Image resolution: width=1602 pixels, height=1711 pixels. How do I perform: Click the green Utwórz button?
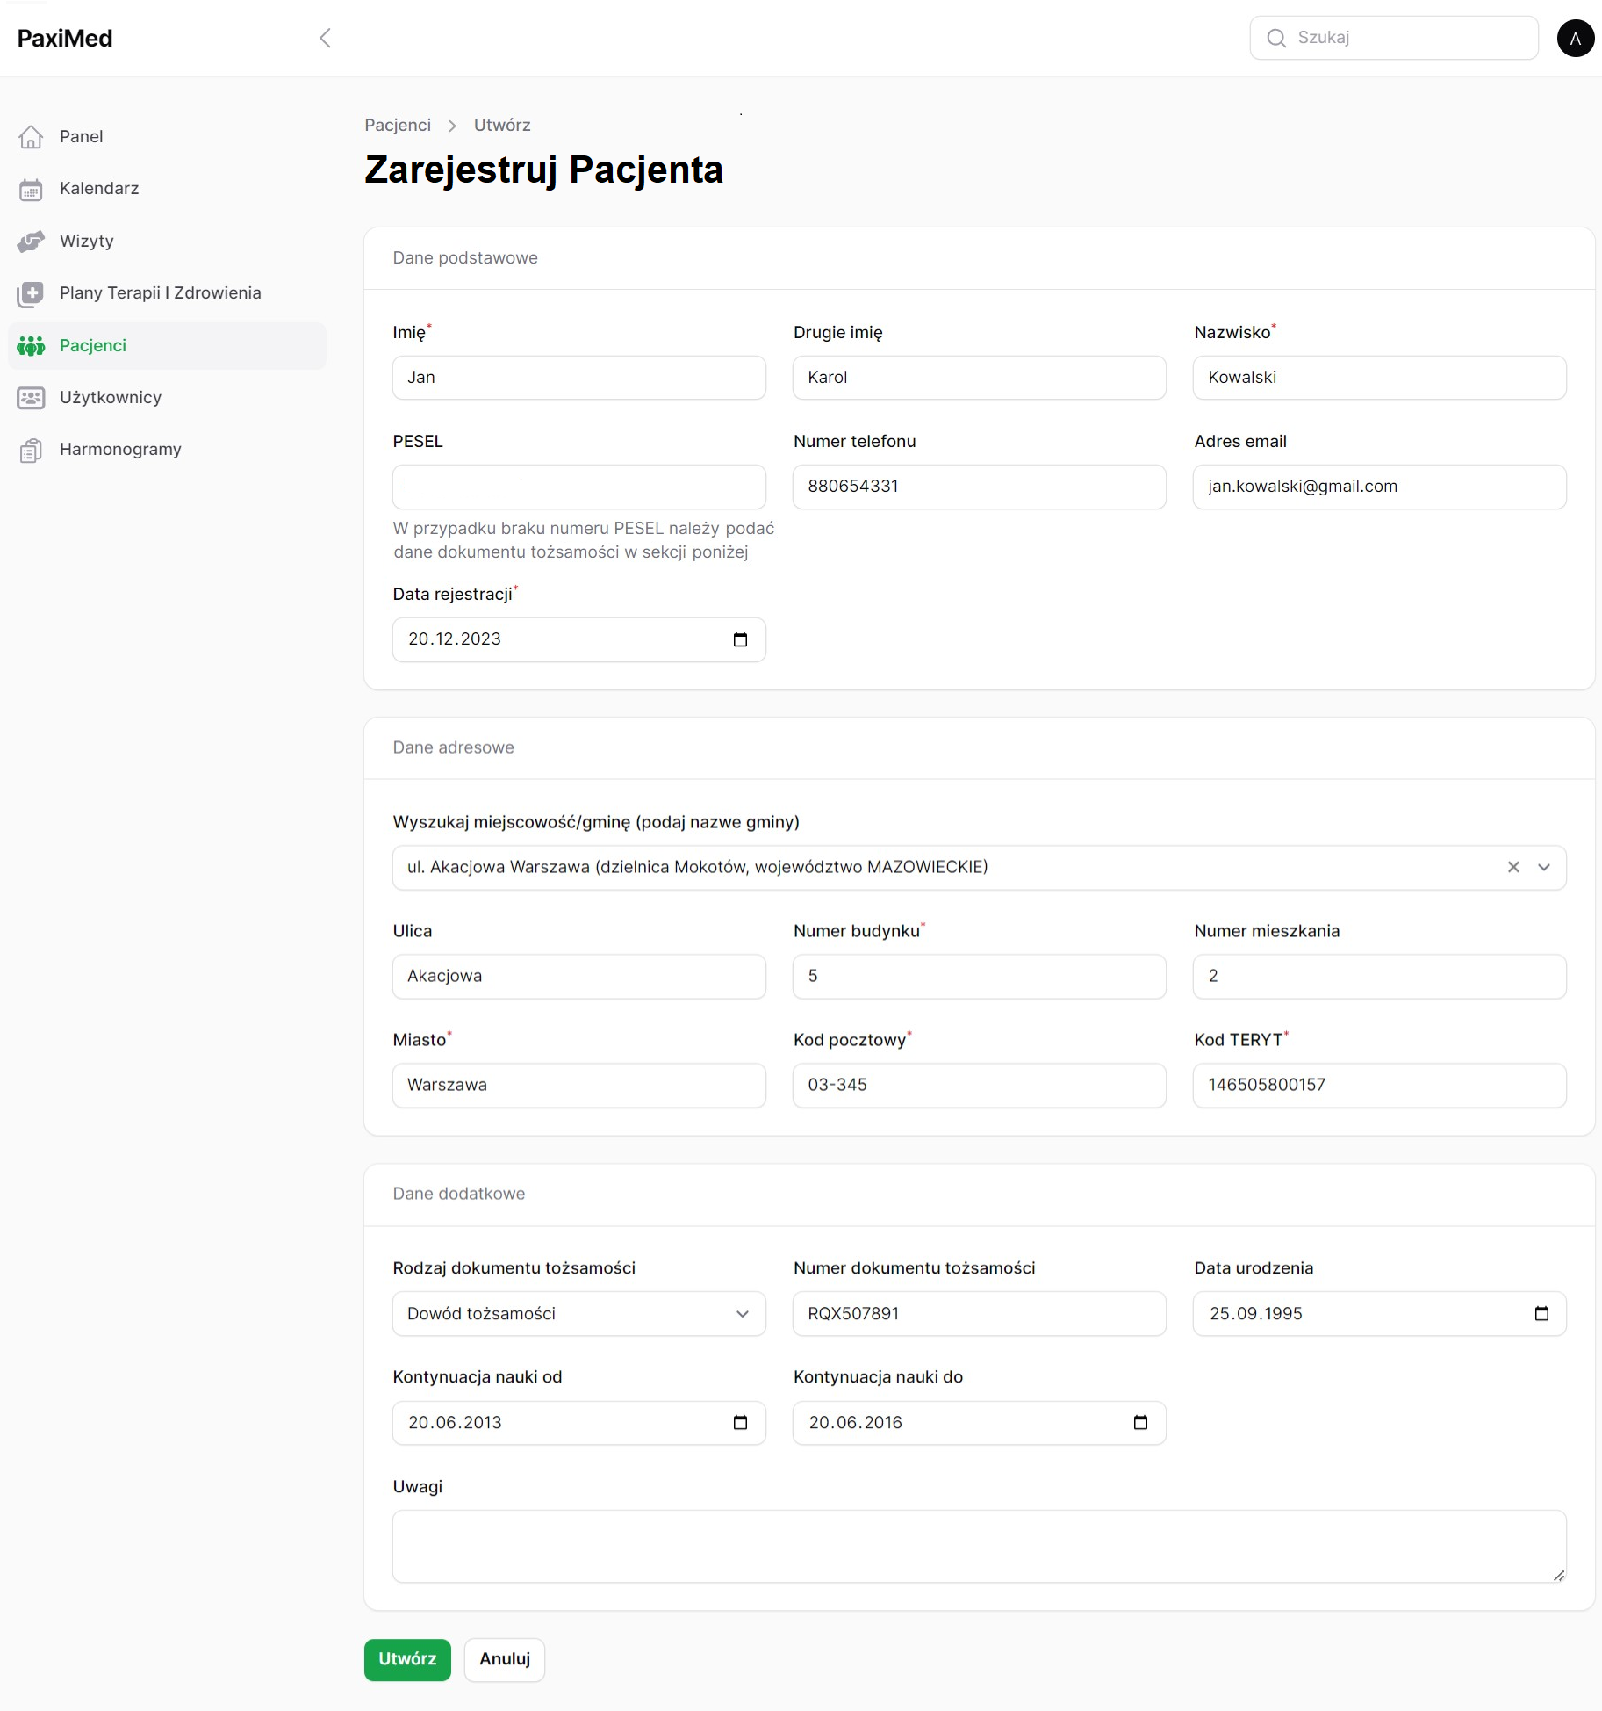coord(407,1659)
